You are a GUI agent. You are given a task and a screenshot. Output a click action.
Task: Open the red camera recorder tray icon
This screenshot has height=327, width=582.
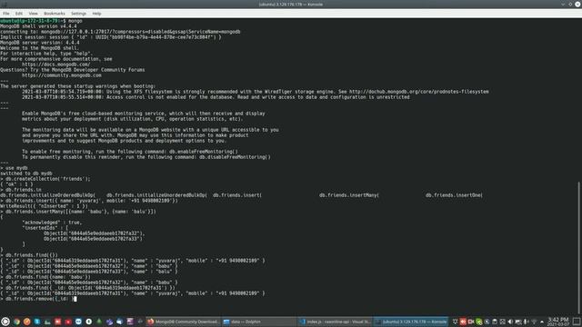[471, 322]
